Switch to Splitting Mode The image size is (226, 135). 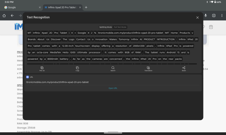[x=105, y=27]
